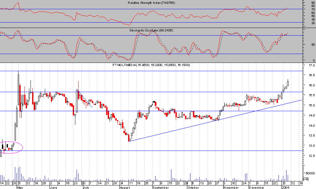Click the 14.5 price axis label
Image resolution: width=316 pixels, height=189 pixels.
[x=312, y=115]
